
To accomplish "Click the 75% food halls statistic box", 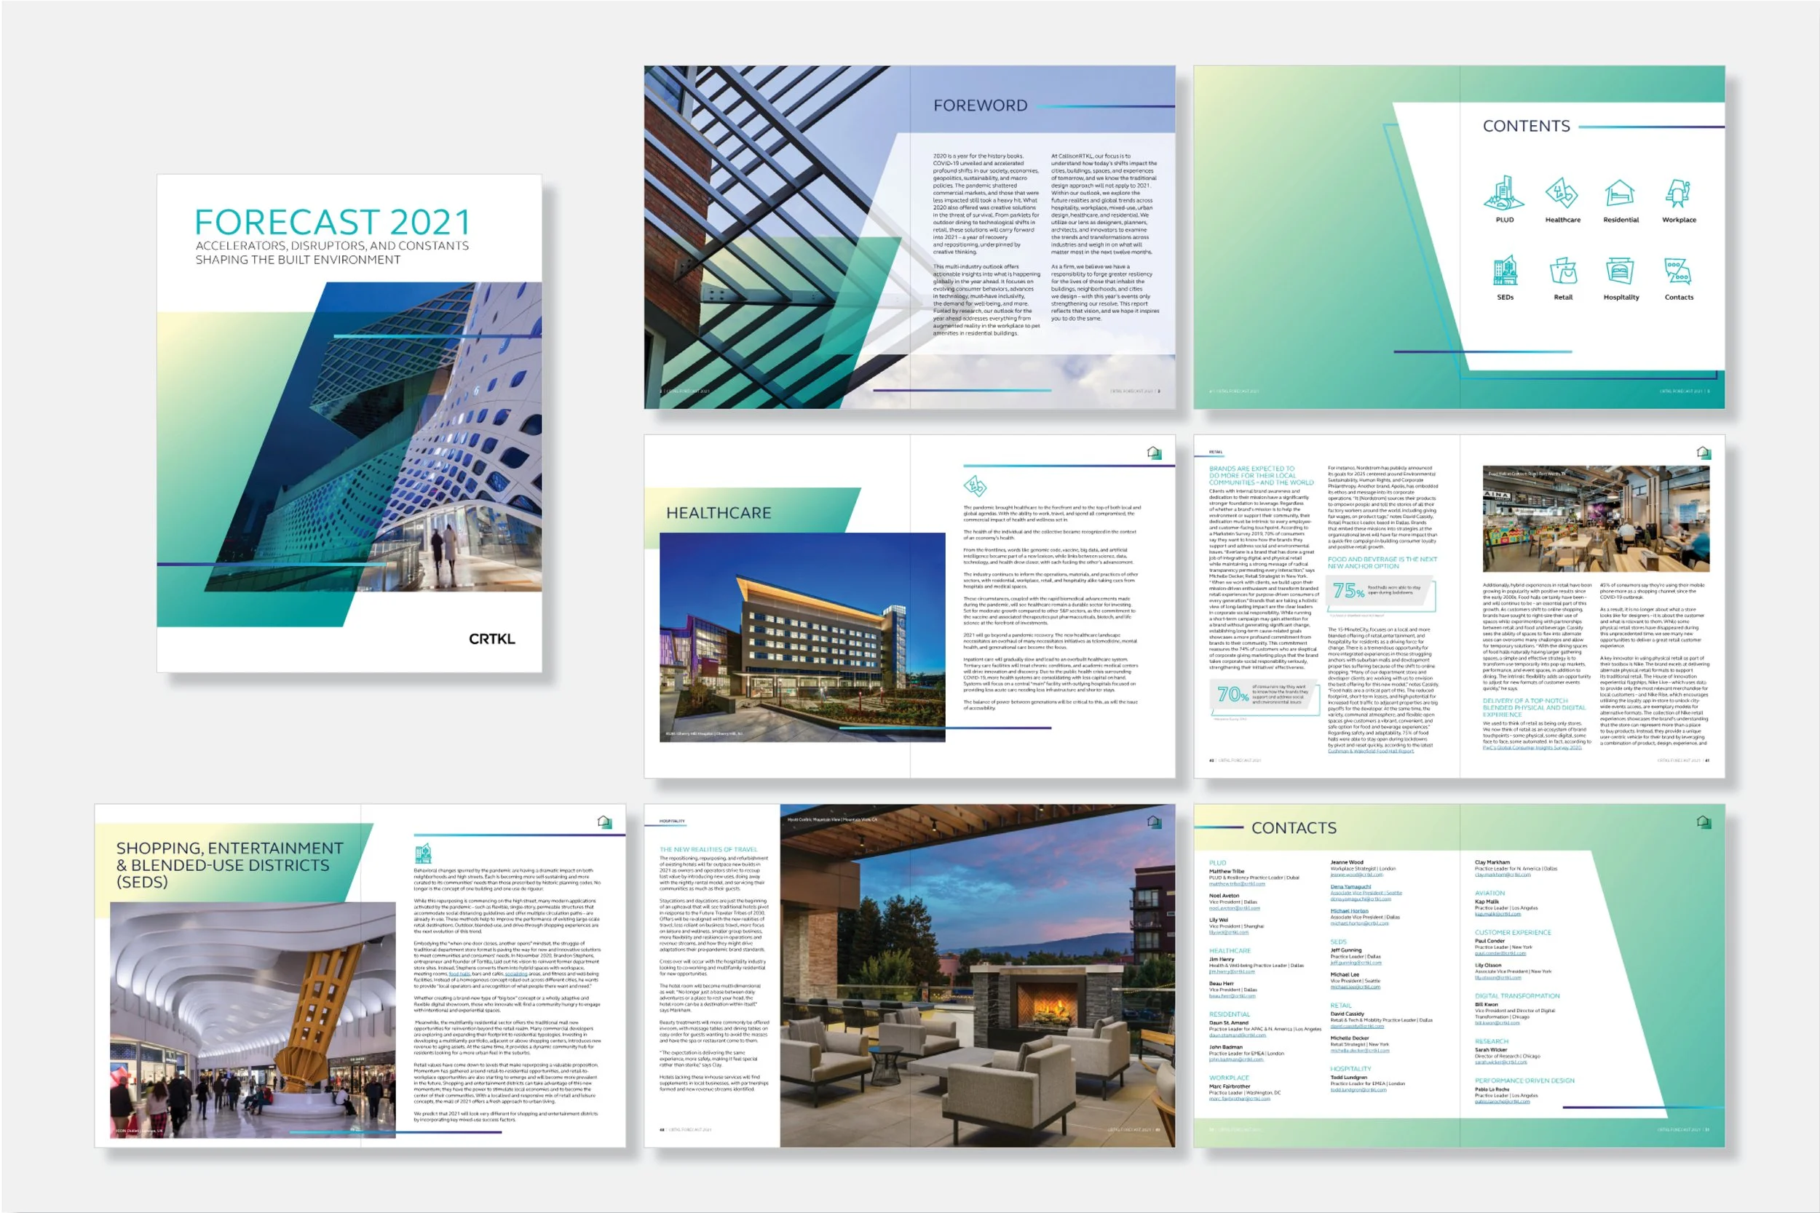I will (1382, 592).
